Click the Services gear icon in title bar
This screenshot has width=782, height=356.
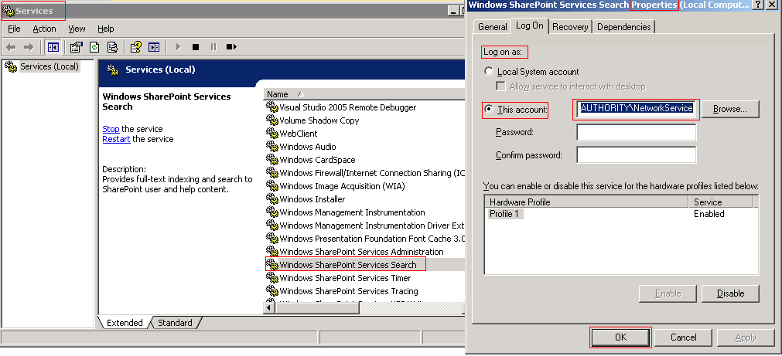9,11
